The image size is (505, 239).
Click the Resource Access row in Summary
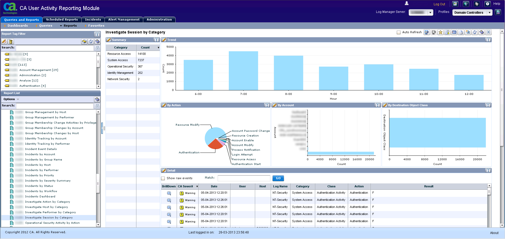tap(133, 54)
